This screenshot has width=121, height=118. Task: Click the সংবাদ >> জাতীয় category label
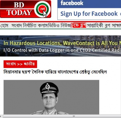pos(20,64)
